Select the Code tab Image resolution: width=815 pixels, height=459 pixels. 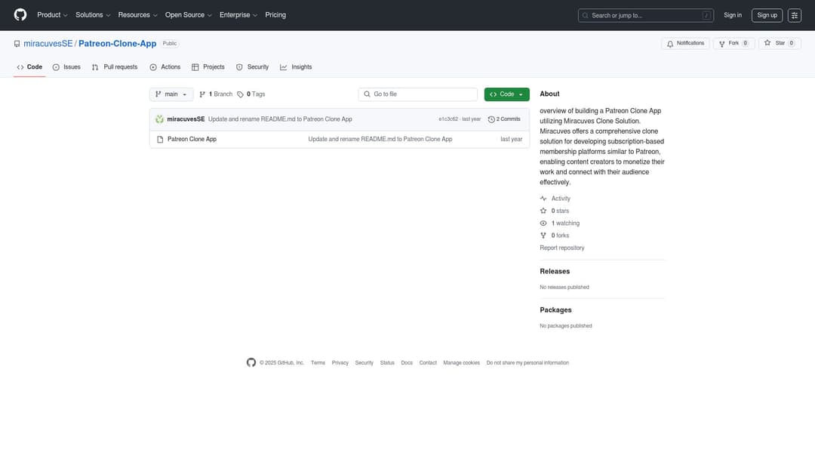[29, 67]
